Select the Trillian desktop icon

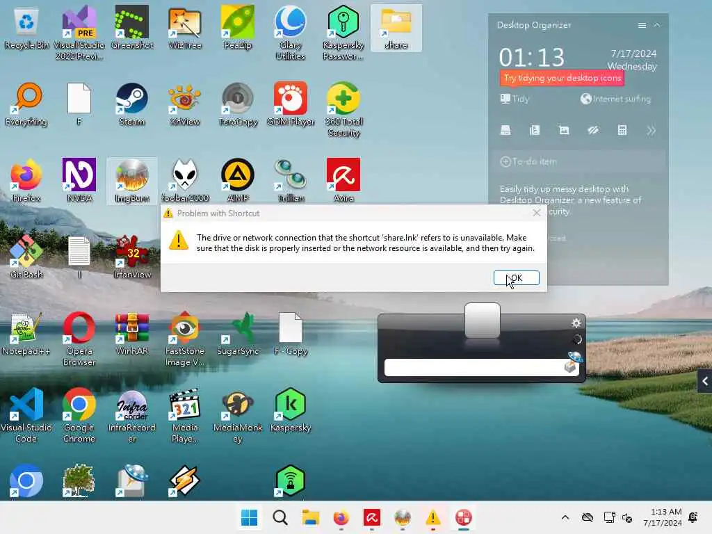(x=291, y=180)
